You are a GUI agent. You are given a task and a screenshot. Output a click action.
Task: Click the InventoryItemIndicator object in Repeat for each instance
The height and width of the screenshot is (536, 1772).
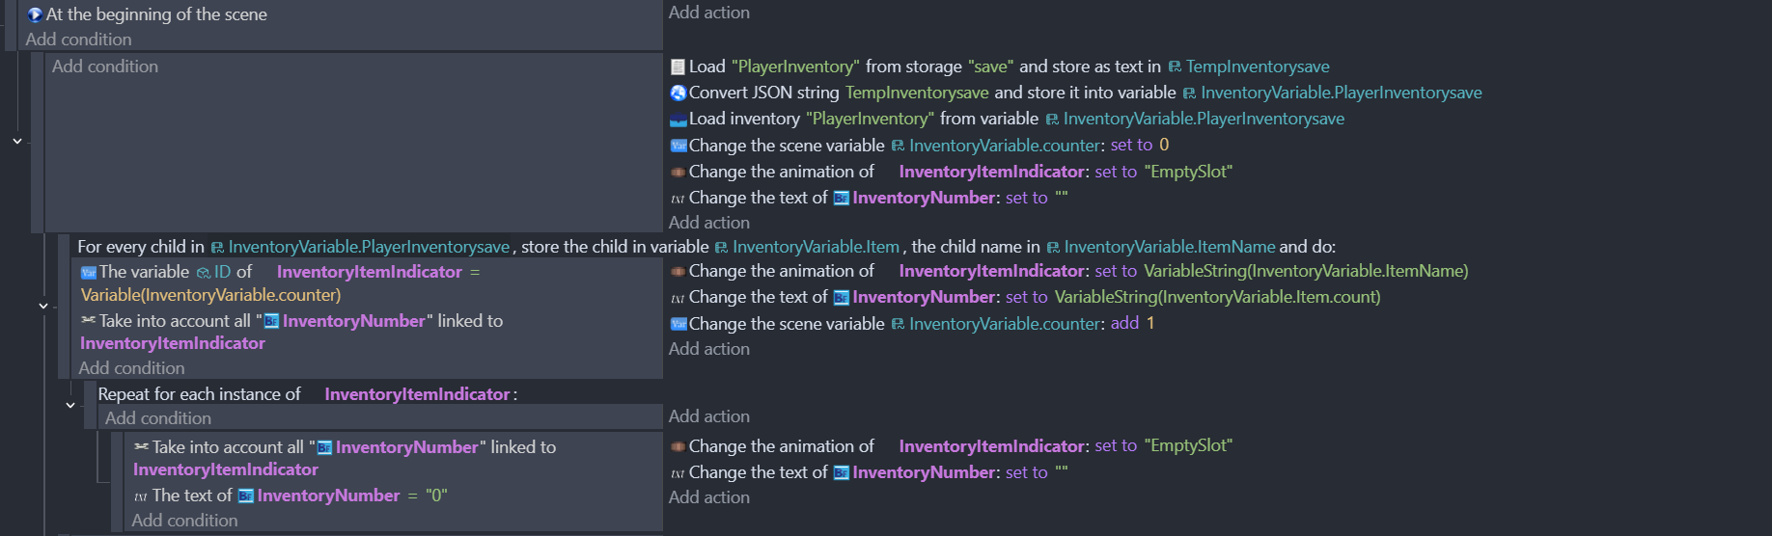click(417, 394)
